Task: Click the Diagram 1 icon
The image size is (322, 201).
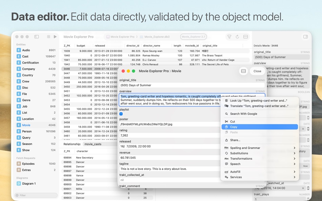Action: point(19,183)
